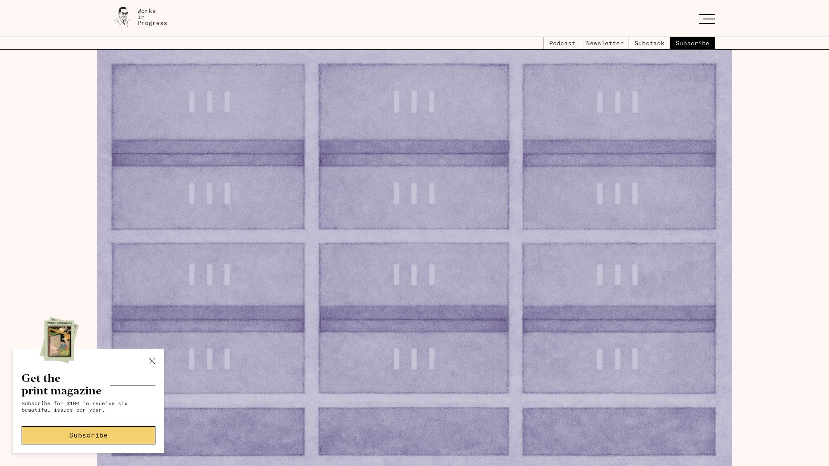Click the yellow Subscribe button in popup
Image resolution: width=829 pixels, height=466 pixels.
89,435
